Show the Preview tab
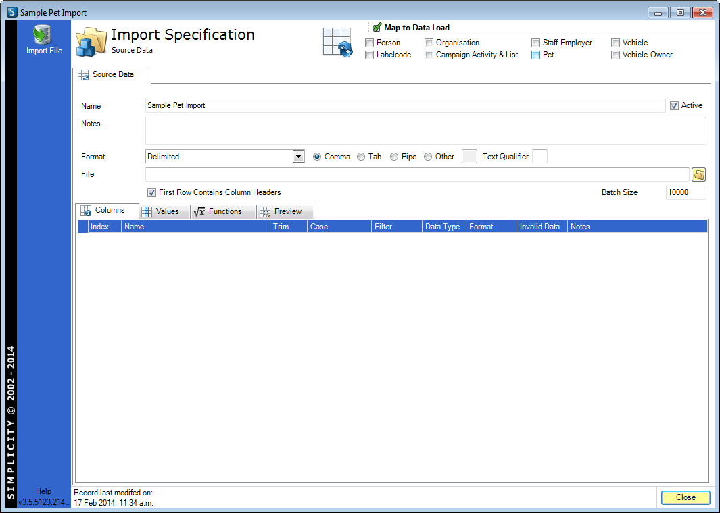The image size is (720, 513). click(x=285, y=211)
